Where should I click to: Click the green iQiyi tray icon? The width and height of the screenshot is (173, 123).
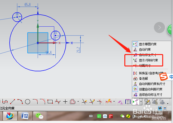coord(99,116)
